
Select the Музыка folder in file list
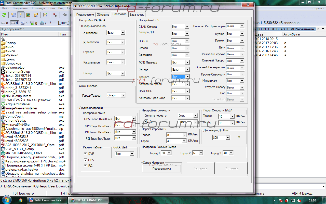click(x=12, y=55)
